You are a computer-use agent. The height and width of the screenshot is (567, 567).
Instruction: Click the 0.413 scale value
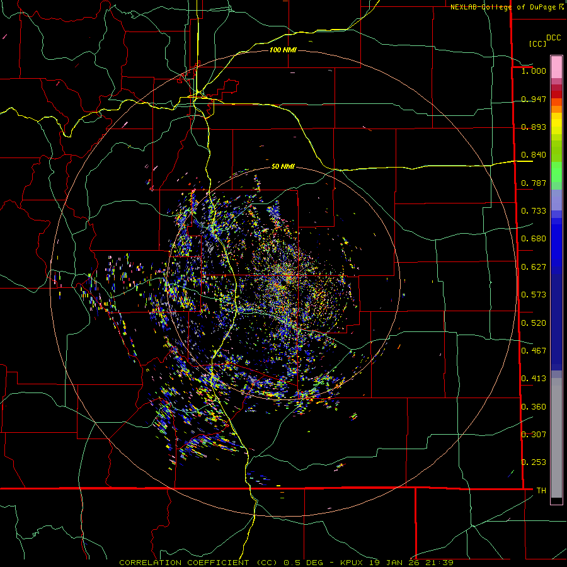[534, 379]
